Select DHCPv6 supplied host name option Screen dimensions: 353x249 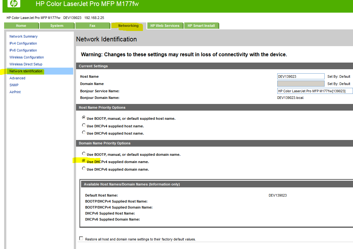[84, 133]
